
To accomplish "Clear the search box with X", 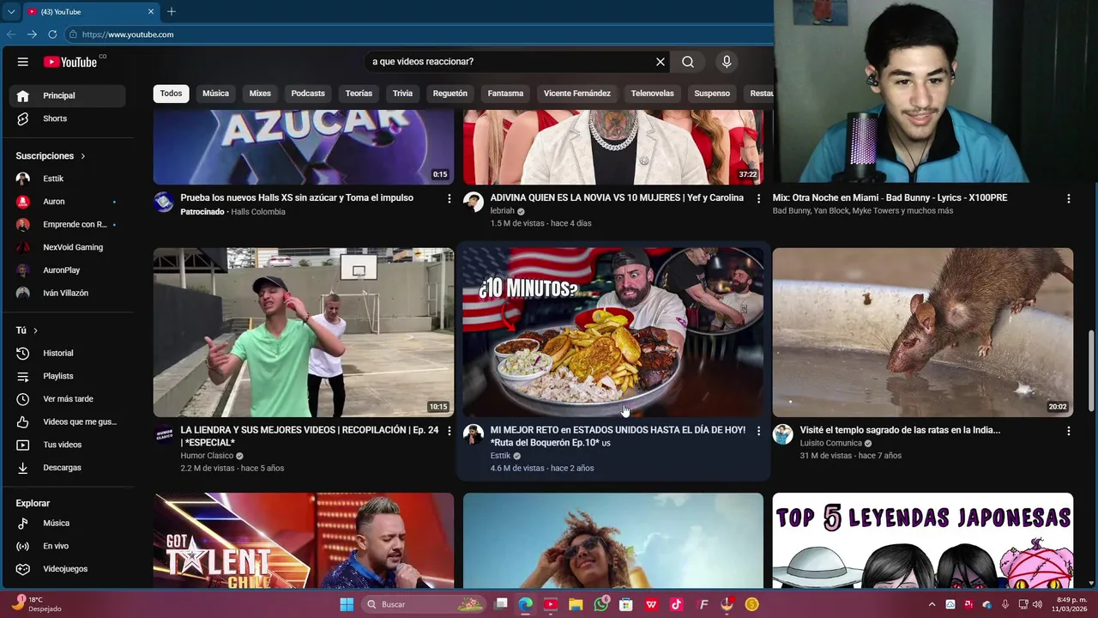I will (x=661, y=62).
